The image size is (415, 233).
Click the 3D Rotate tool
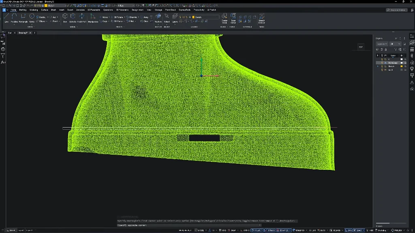117,17
